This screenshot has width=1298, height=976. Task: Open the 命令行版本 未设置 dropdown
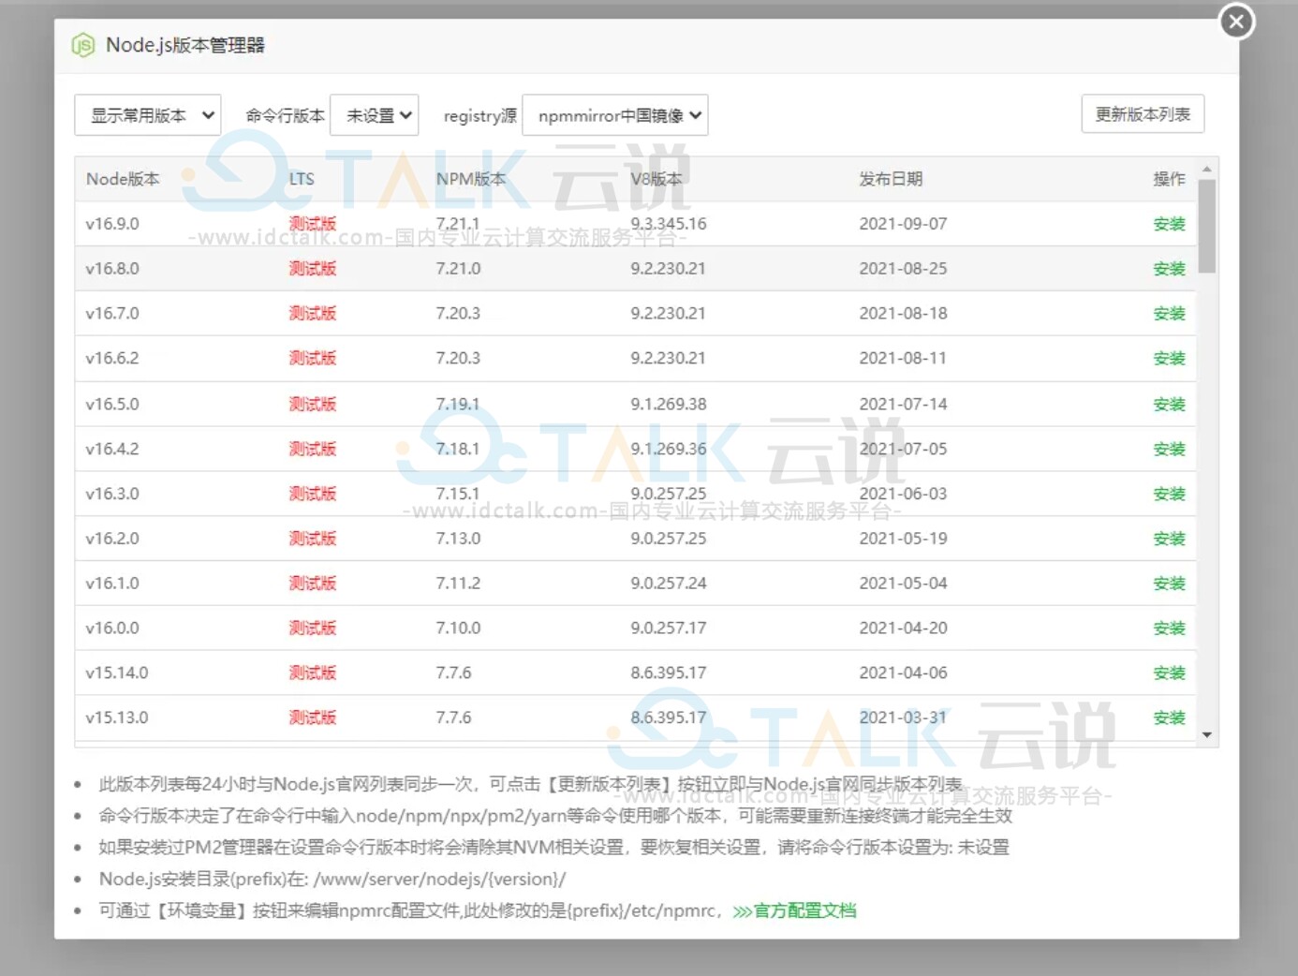pos(375,115)
